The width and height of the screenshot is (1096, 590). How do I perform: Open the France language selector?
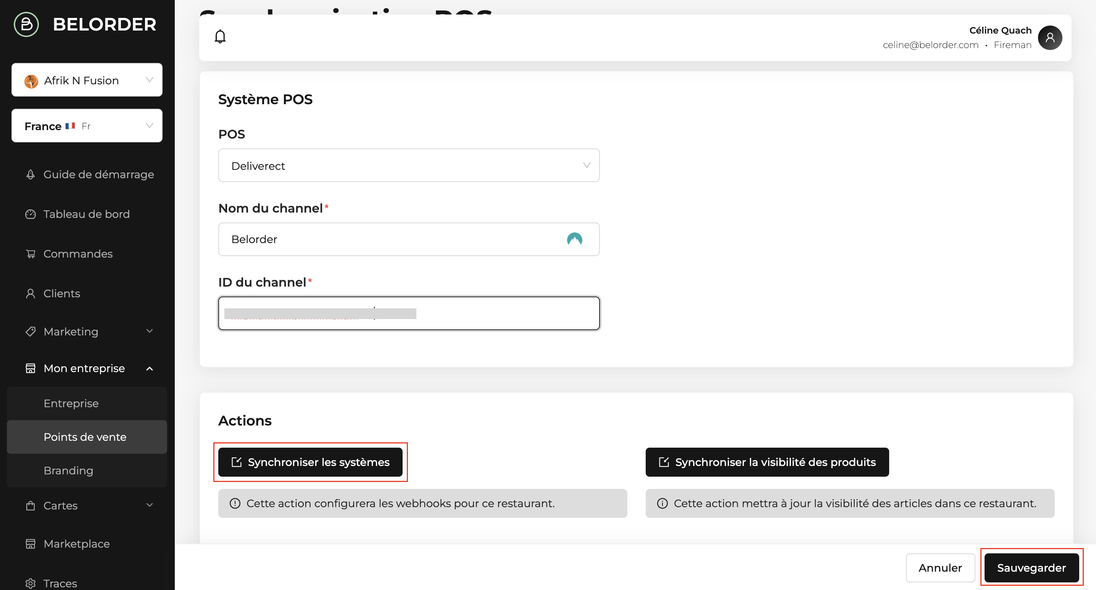click(x=87, y=126)
